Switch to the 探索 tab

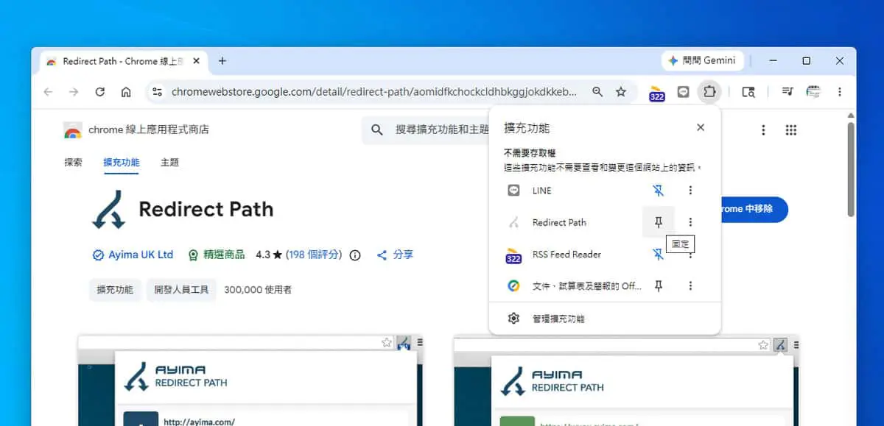pyautogui.click(x=73, y=163)
